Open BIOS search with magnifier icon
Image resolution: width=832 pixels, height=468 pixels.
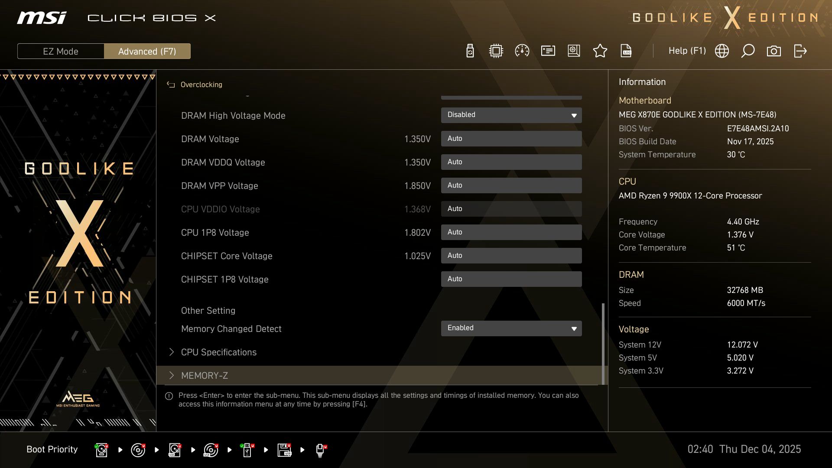(x=747, y=51)
